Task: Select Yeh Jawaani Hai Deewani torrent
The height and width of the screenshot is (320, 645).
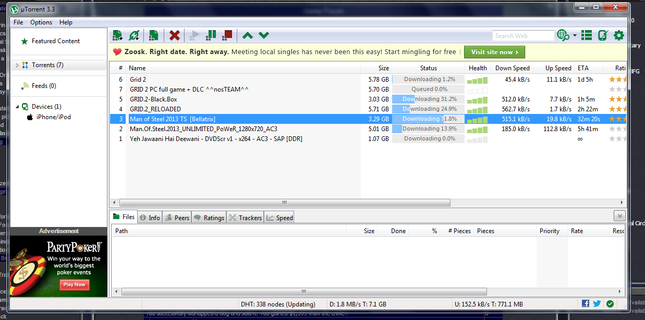Action: [x=368, y=139]
